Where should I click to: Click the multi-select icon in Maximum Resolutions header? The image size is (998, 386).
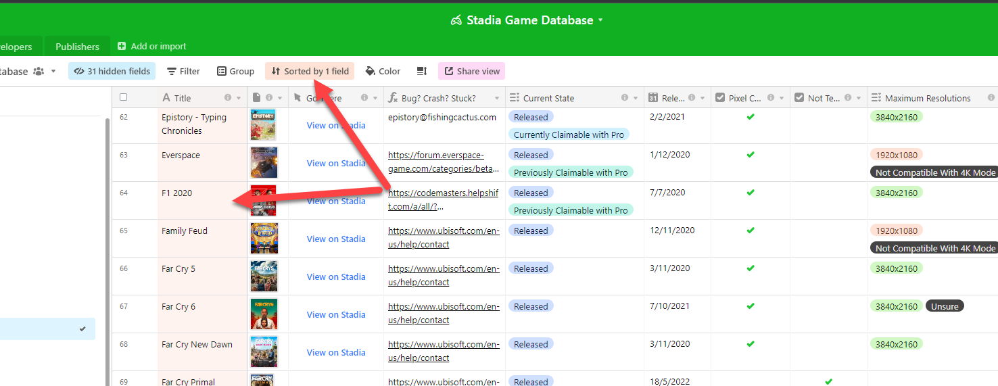(x=876, y=97)
